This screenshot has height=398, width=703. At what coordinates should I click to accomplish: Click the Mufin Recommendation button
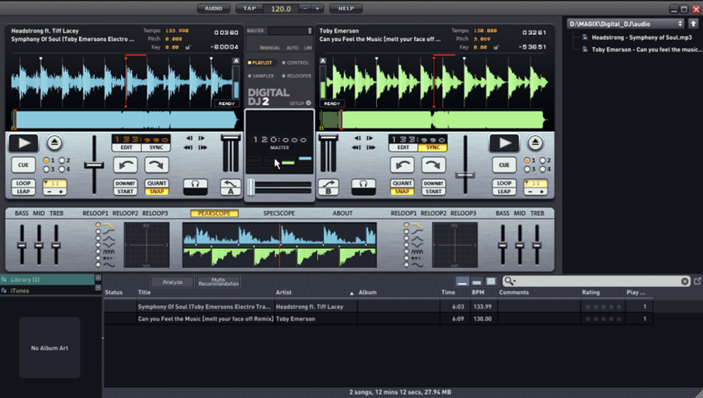[x=218, y=282]
